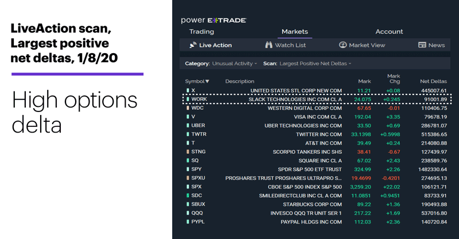Select the SPXU ticker symbol
459x239 pixels.
point(198,178)
